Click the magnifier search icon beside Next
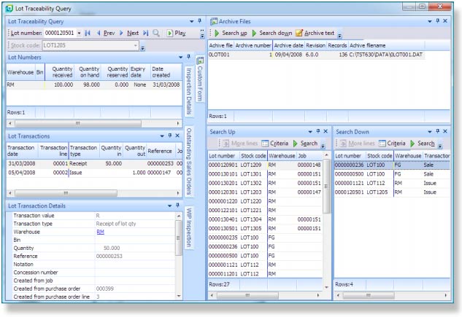 [x=155, y=34]
